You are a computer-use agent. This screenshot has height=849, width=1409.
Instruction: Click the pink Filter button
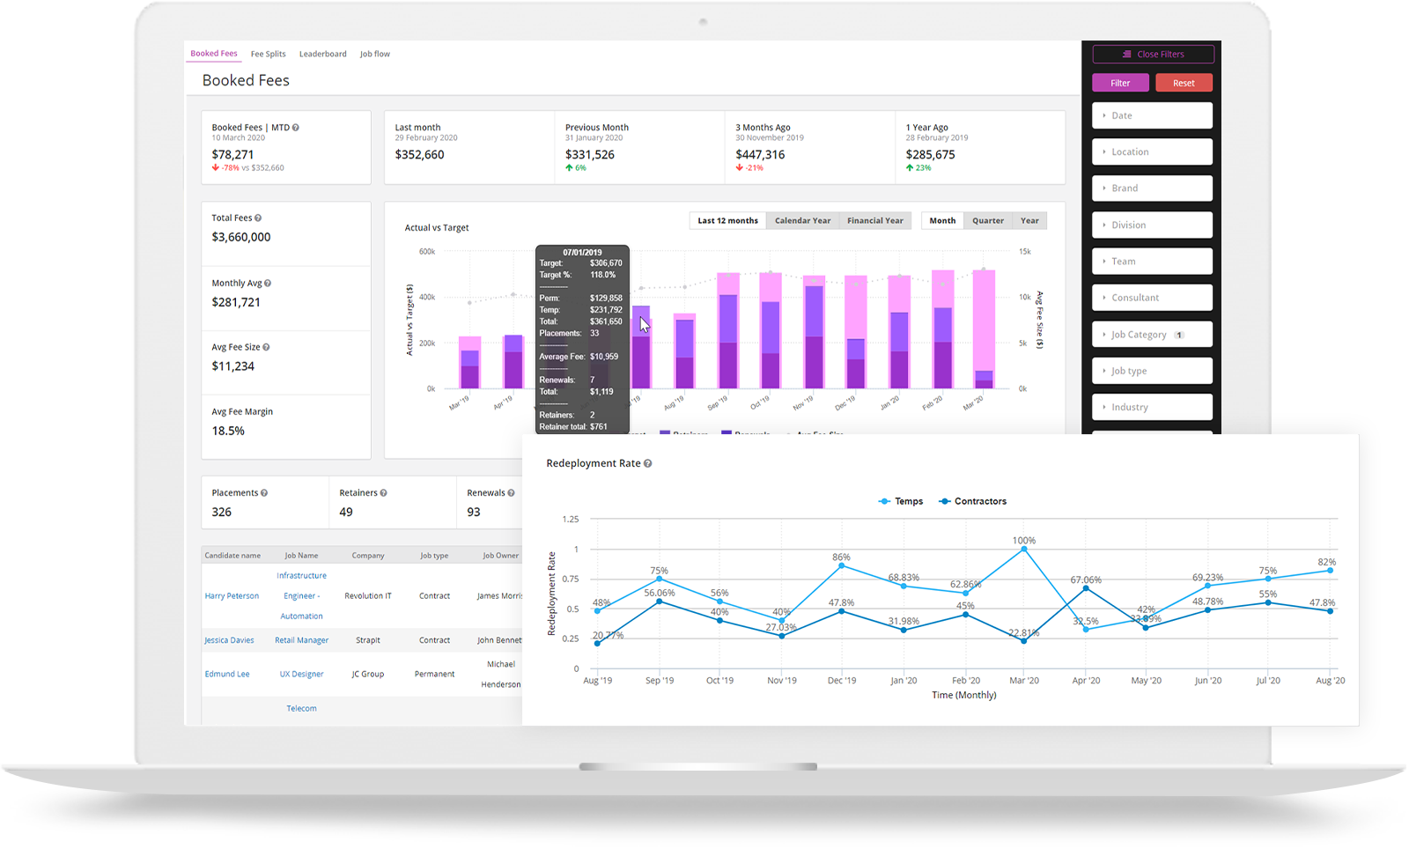tap(1120, 83)
